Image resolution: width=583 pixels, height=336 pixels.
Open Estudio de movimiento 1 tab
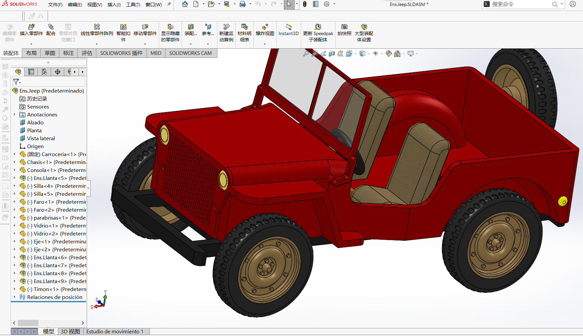coord(115,331)
